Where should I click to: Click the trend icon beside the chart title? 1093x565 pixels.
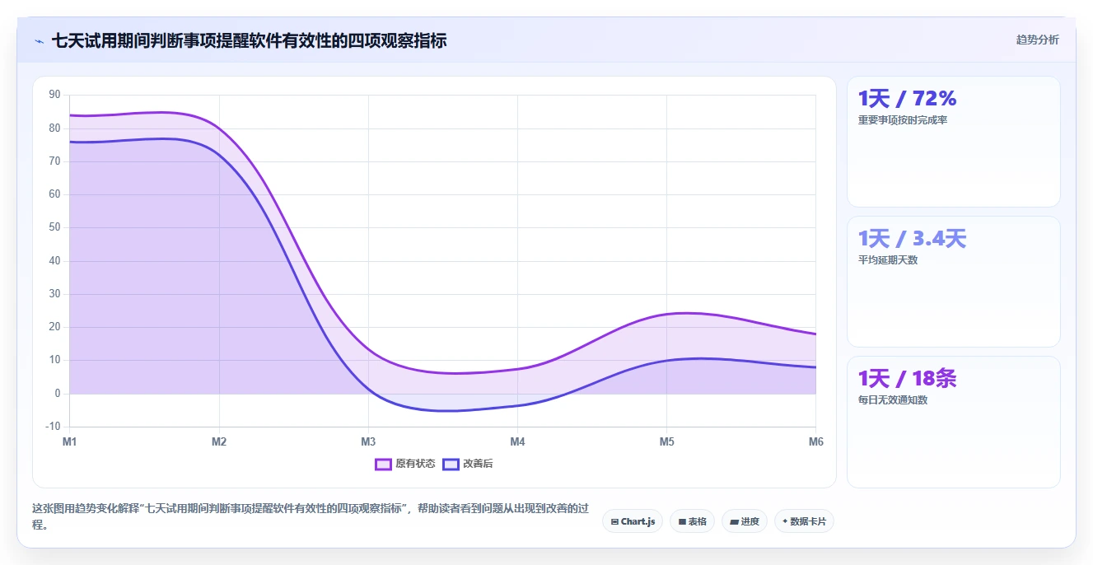tap(40, 41)
